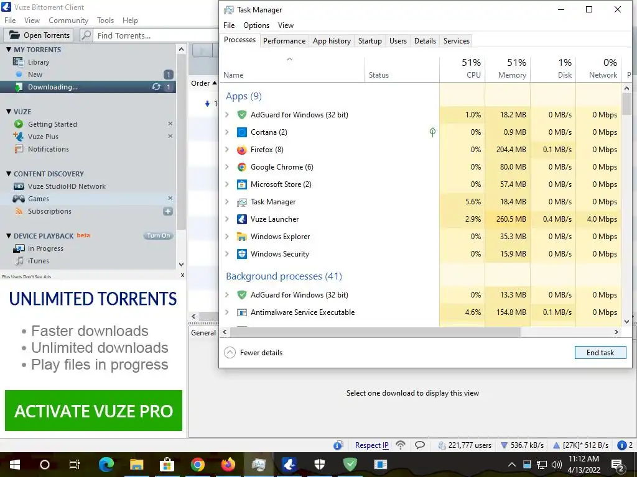This screenshot has height=477, width=637.
Task: Open the chat bubble icon in Vuze status bar
Action: (420, 445)
